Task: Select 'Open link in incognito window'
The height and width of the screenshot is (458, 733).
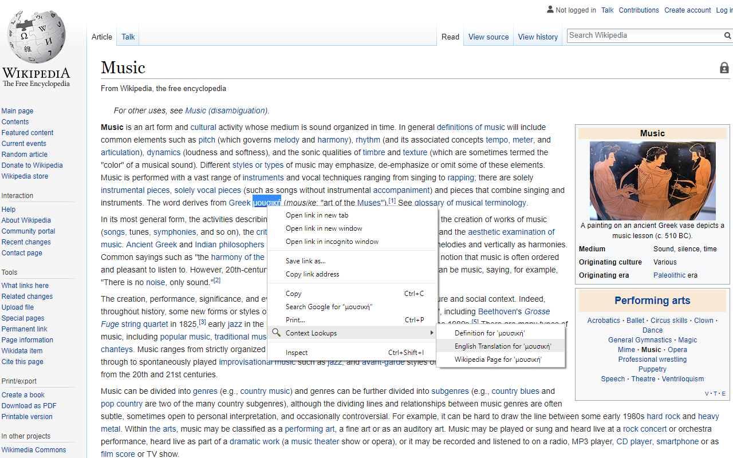Action: pos(332,241)
